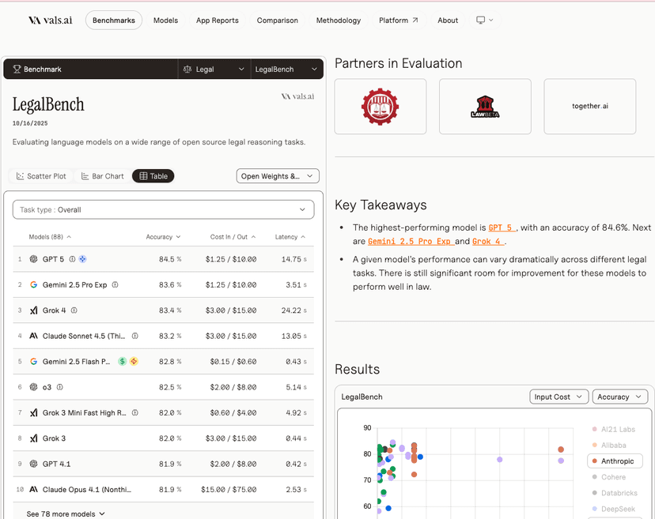The width and height of the screenshot is (655, 519).
Task: Switch to the Bar Chart view
Action: point(101,175)
